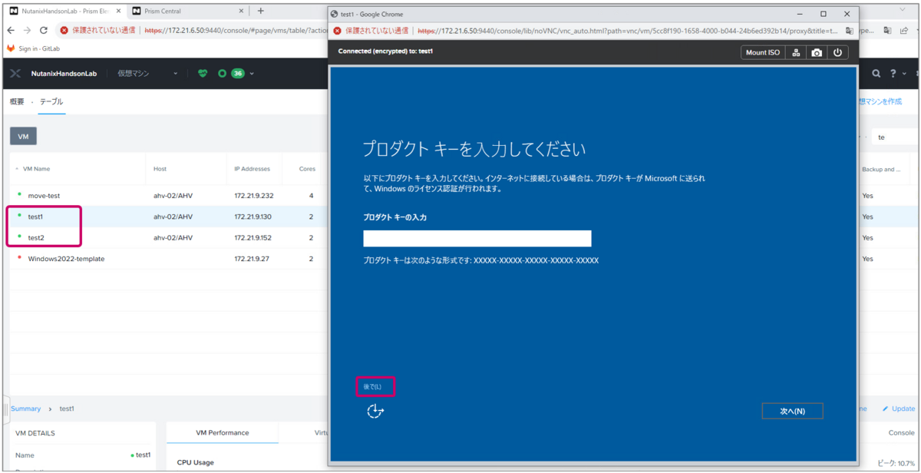Click the not-secure warning in console window

pyautogui.click(x=371, y=31)
